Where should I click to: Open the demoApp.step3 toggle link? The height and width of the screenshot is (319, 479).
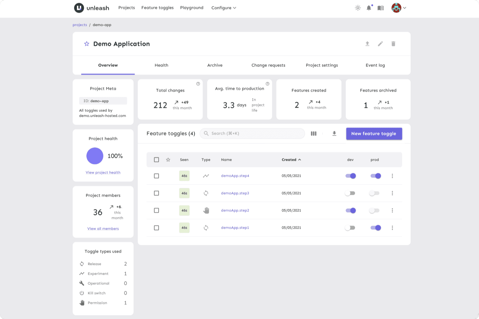point(235,193)
